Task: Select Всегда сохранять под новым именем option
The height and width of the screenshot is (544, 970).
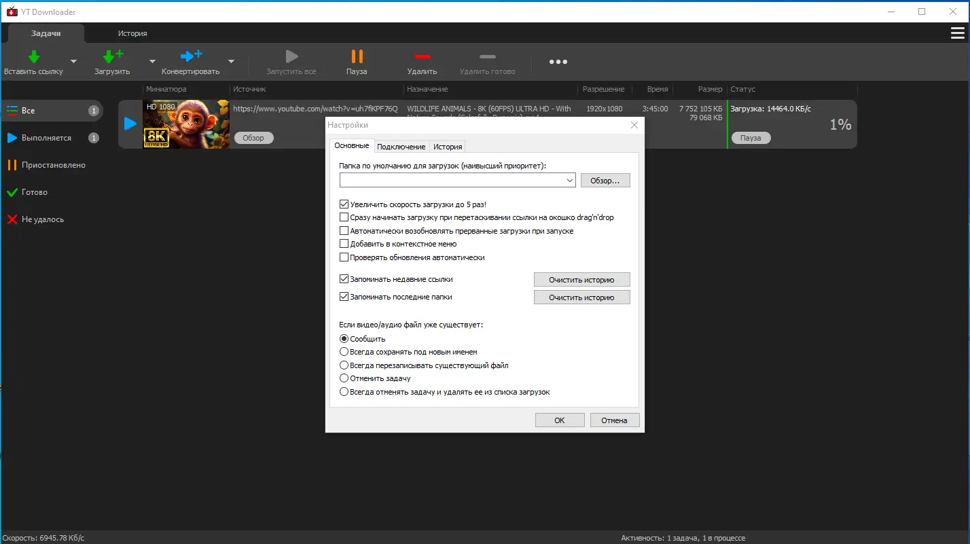Action: (x=344, y=352)
